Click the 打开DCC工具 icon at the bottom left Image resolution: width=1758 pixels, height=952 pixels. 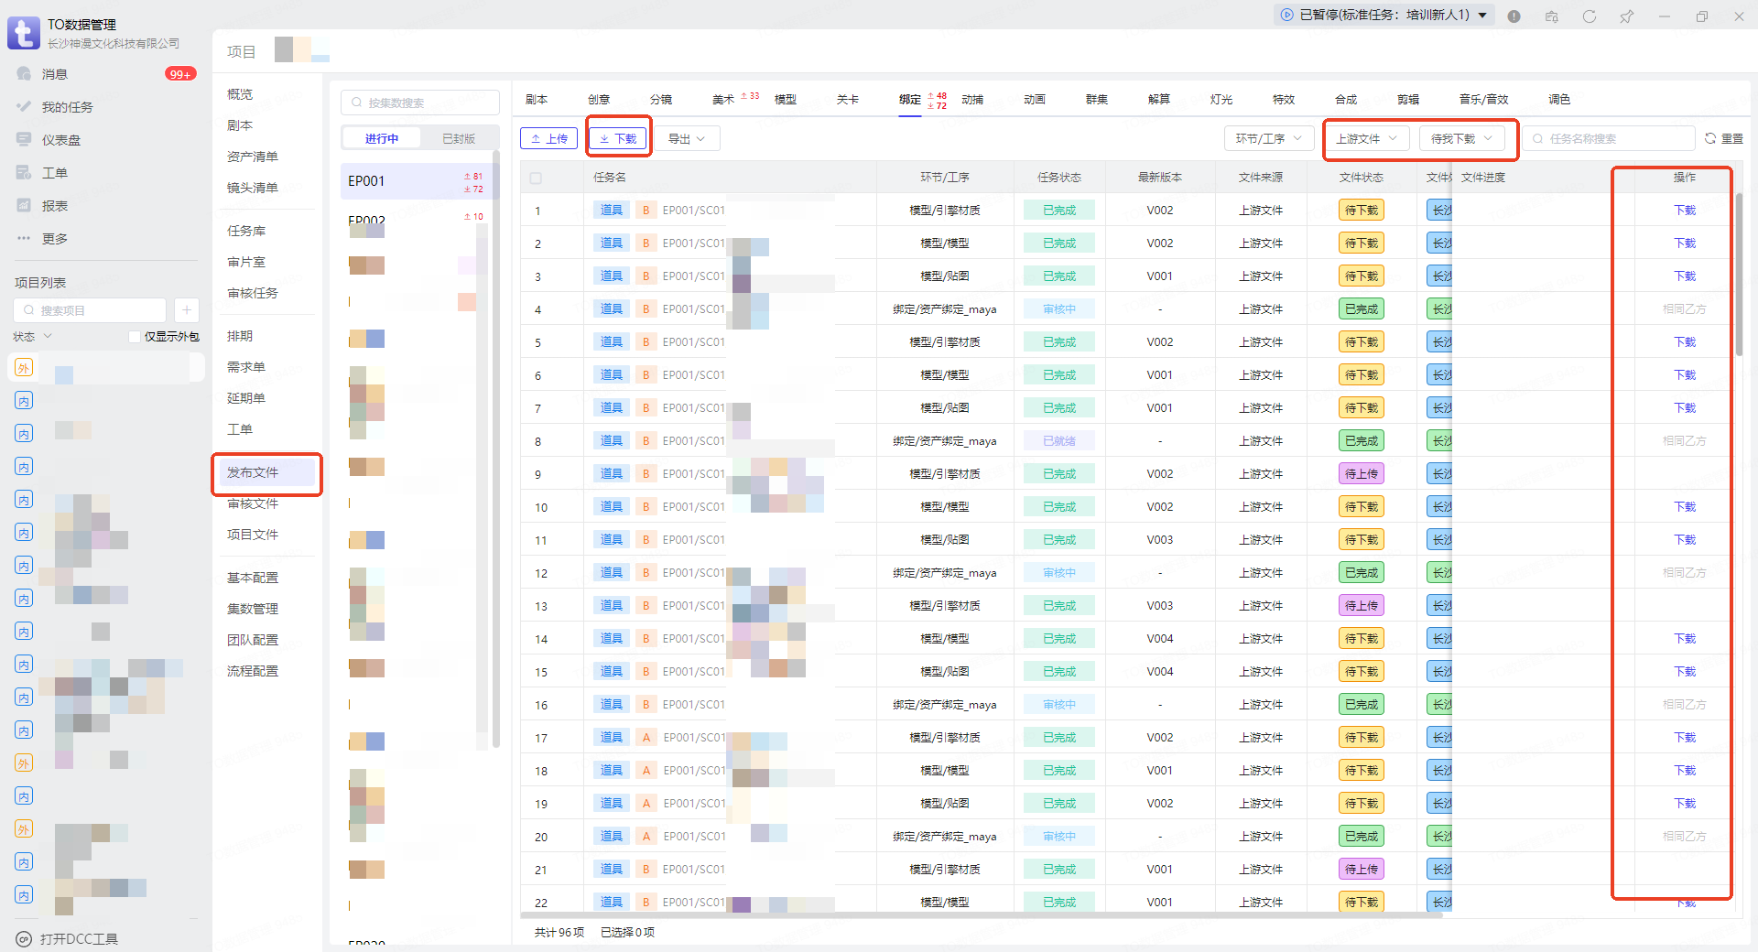tap(25, 939)
